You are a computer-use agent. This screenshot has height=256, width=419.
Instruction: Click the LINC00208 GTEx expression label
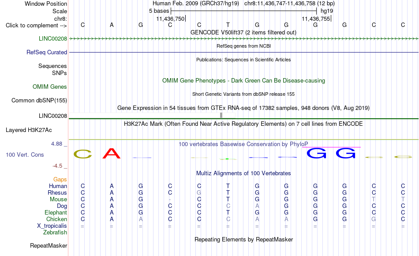53,116
